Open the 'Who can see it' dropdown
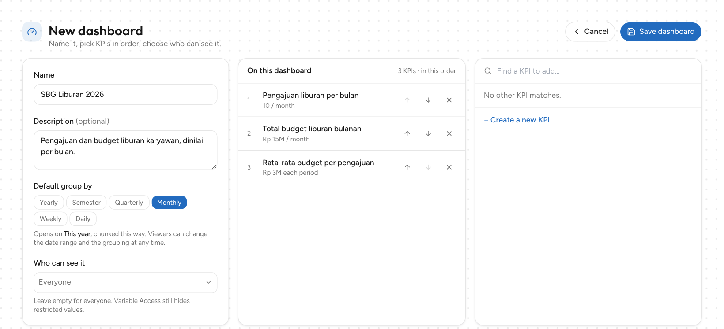 pos(125,282)
